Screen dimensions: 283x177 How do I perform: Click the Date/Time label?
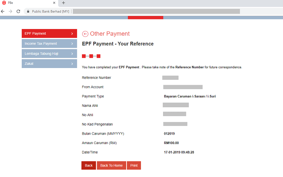[x=90, y=152]
